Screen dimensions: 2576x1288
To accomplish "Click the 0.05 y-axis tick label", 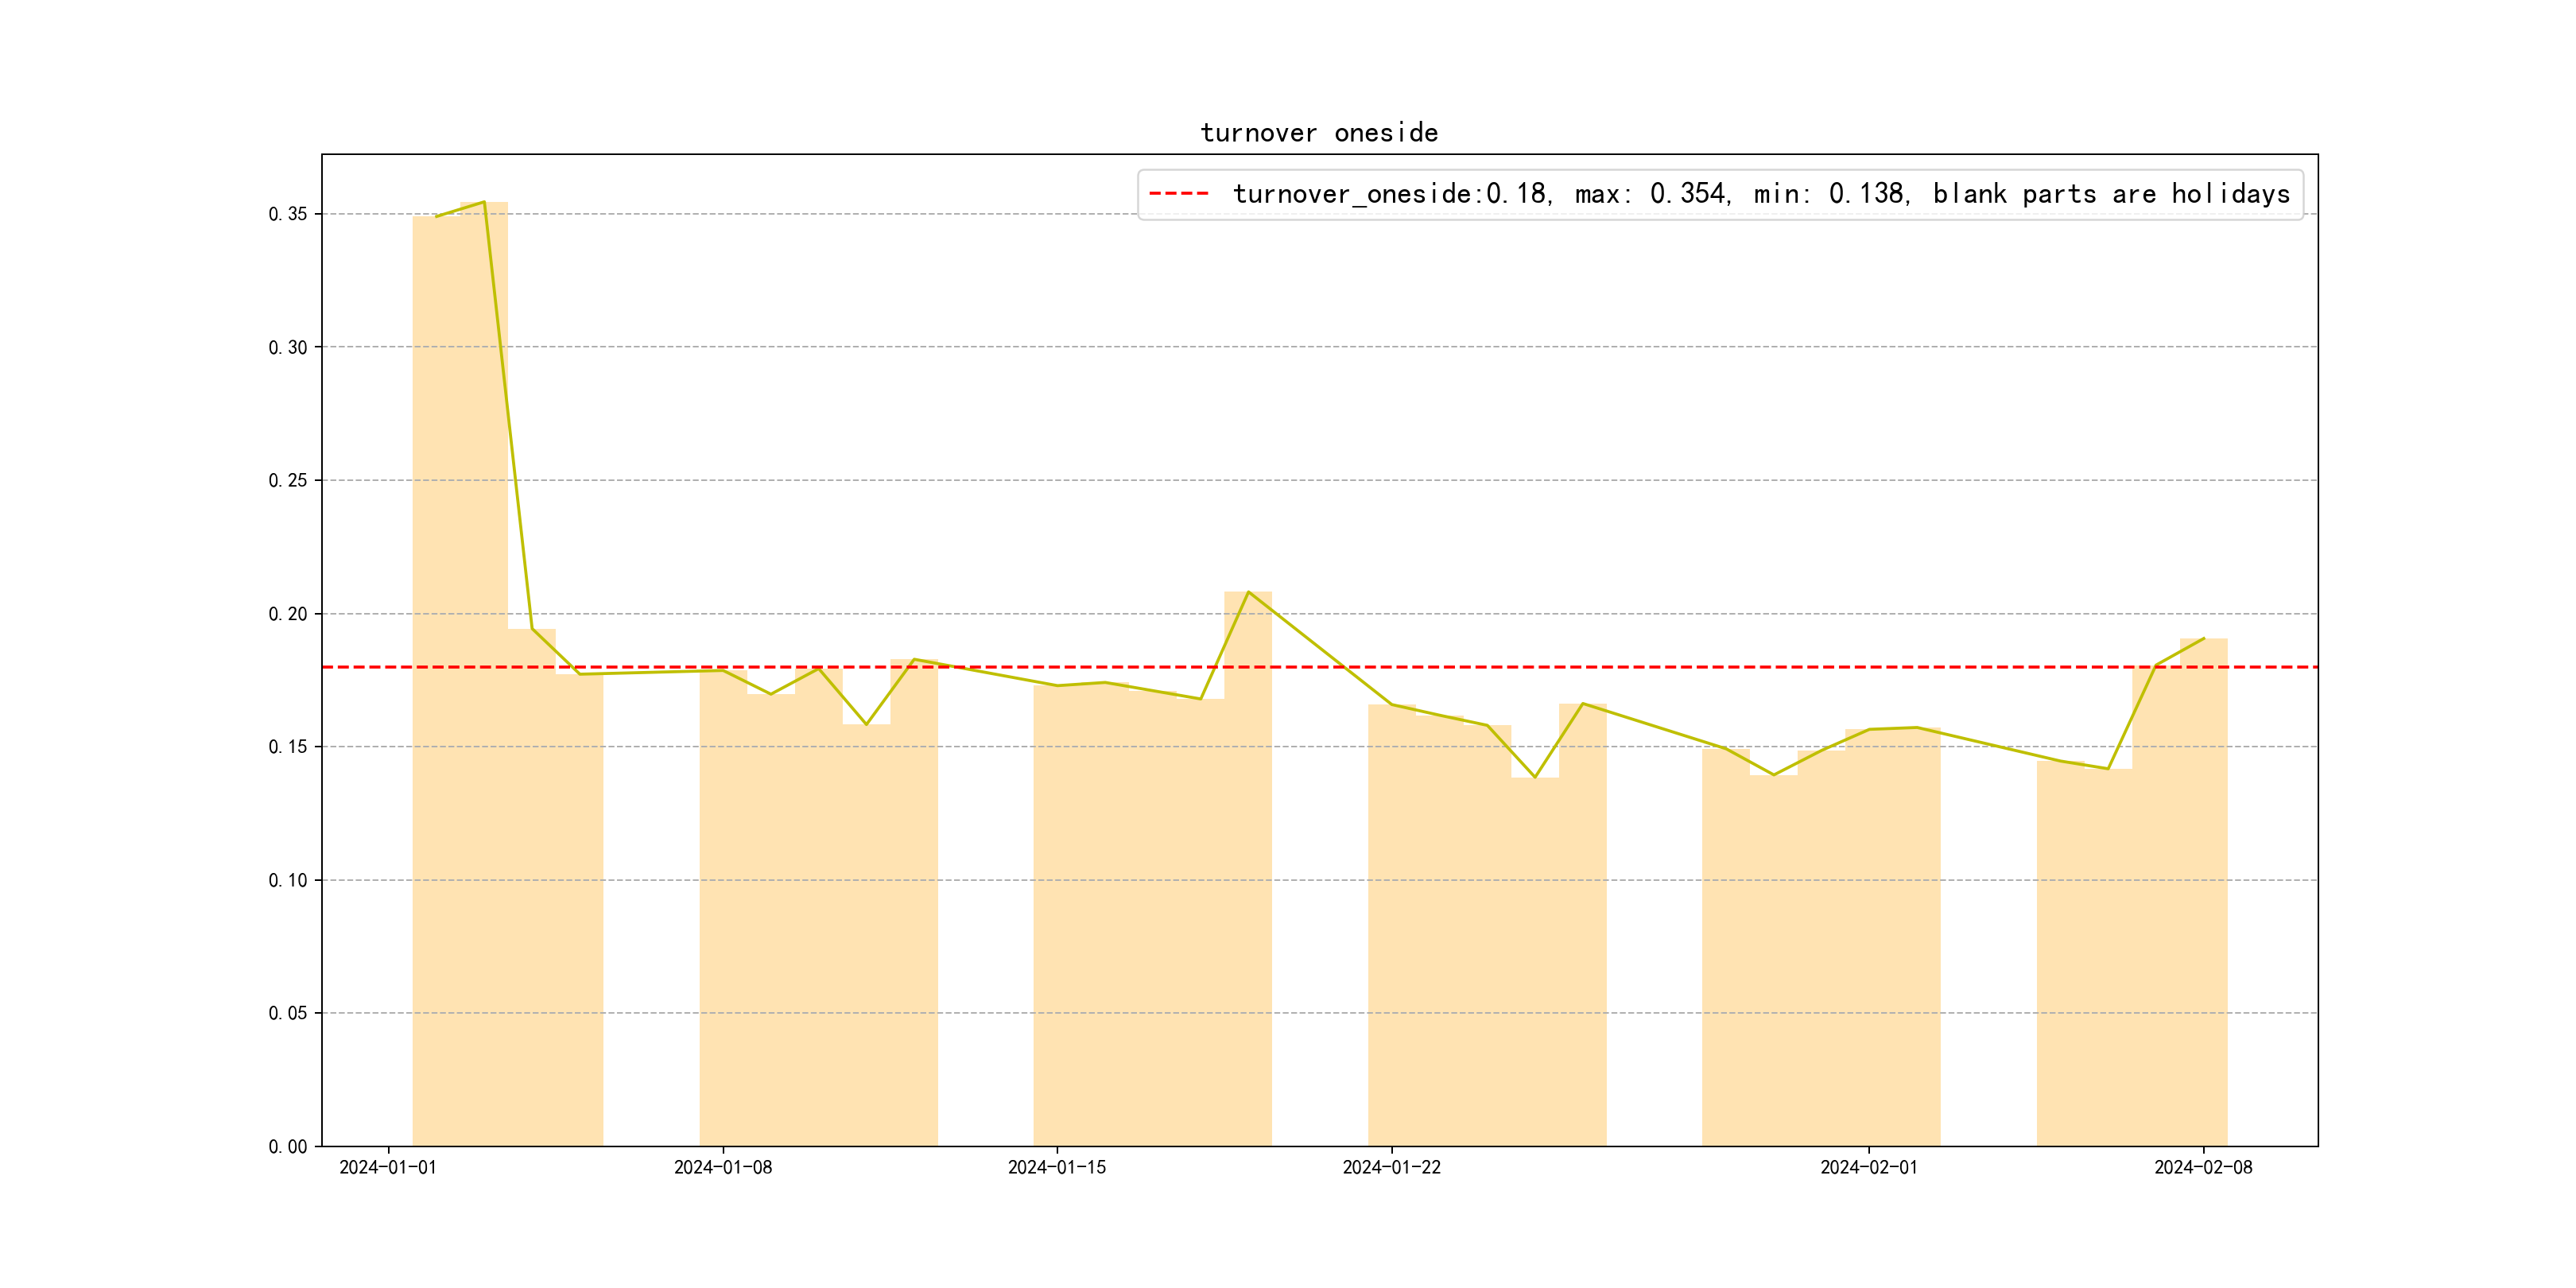I will (287, 1013).
